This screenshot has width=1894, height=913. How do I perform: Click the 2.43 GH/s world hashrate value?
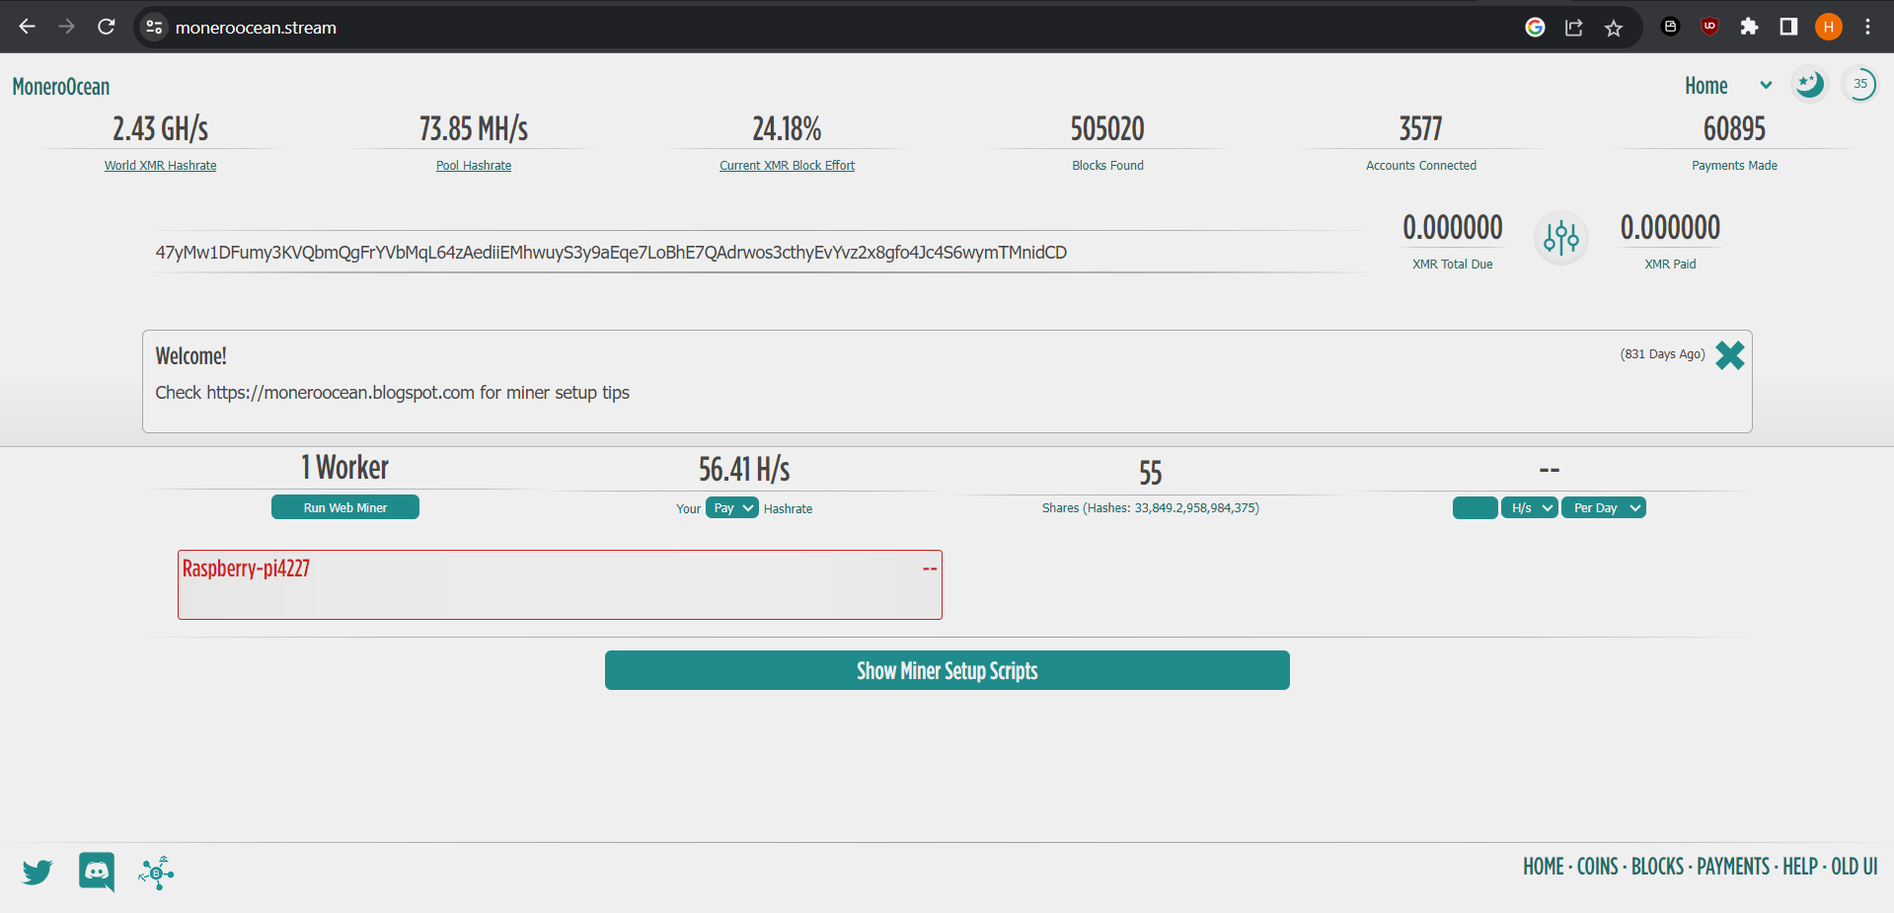[x=161, y=128]
